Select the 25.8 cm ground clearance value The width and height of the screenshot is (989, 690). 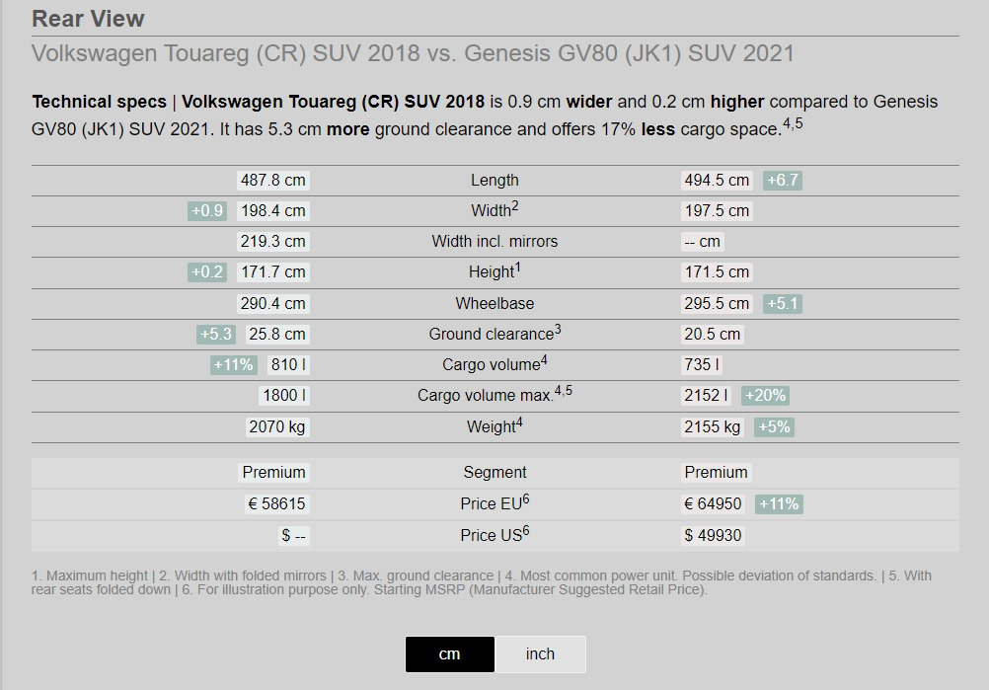point(277,335)
